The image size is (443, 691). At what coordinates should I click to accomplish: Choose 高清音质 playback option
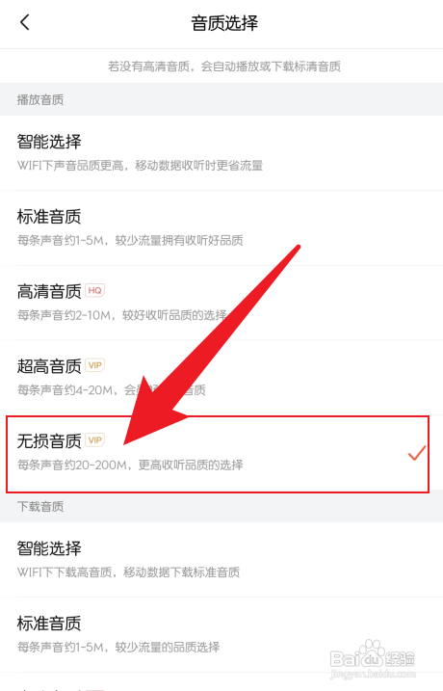221,303
